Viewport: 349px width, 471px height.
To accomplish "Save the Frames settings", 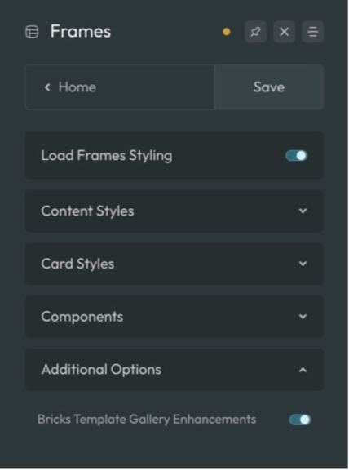I will 269,87.
